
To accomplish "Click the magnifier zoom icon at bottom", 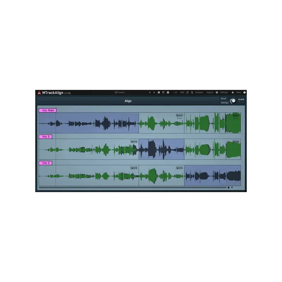I will [x=232, y=188].
